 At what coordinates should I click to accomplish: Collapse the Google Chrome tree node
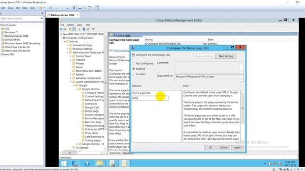point(77,89)
